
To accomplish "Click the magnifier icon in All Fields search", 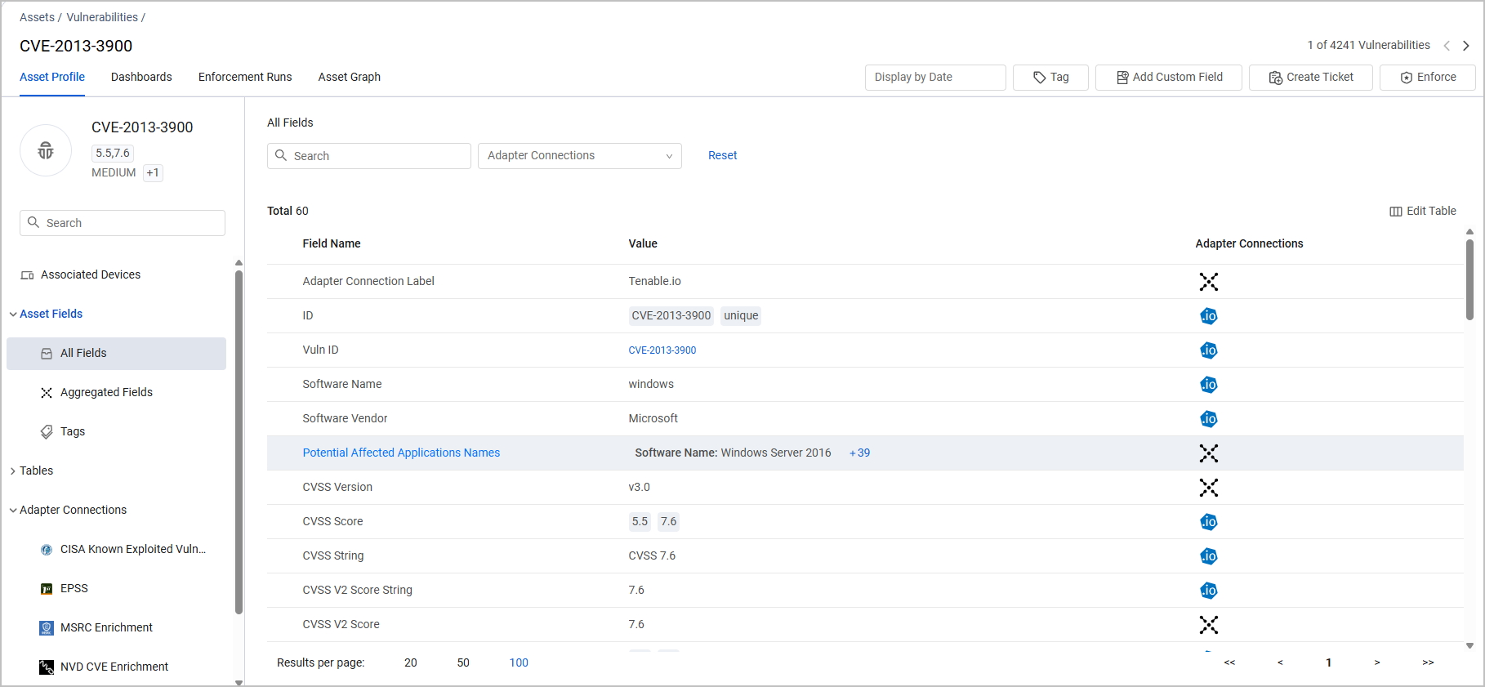I will coord(281,155).
